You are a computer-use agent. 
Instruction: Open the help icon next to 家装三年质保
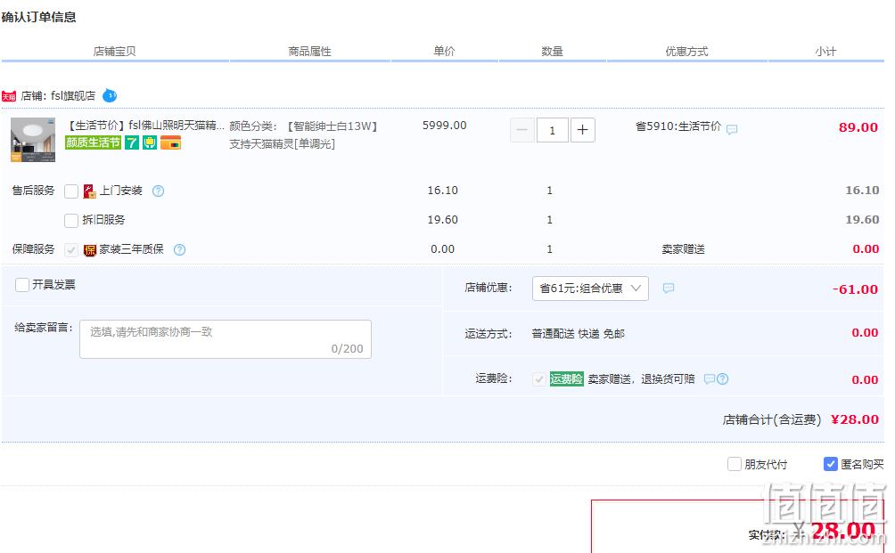coord(179,249)
